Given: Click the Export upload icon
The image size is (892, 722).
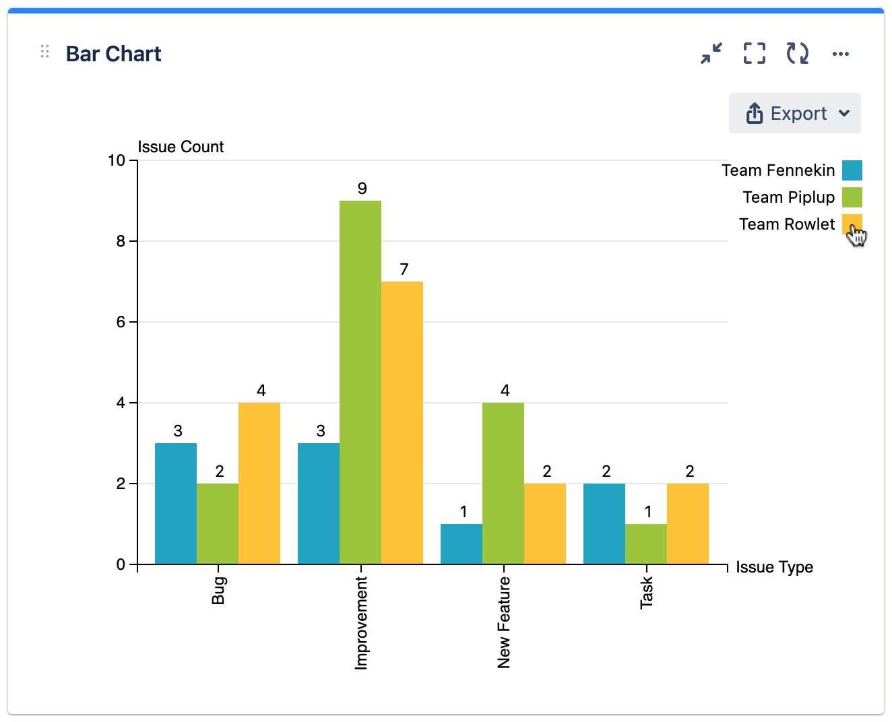Looking at the screenshot, I should pyautogui.click(x=755, y=113).
